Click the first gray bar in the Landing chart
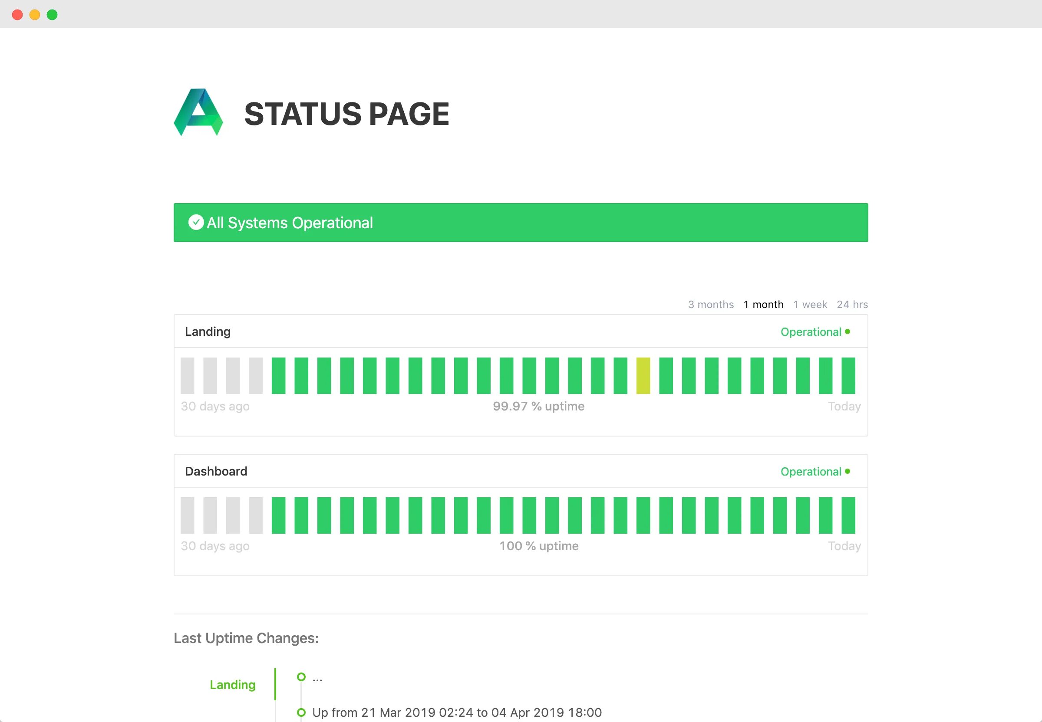This screenshot has height=722, width=1042. pos(188,375)
